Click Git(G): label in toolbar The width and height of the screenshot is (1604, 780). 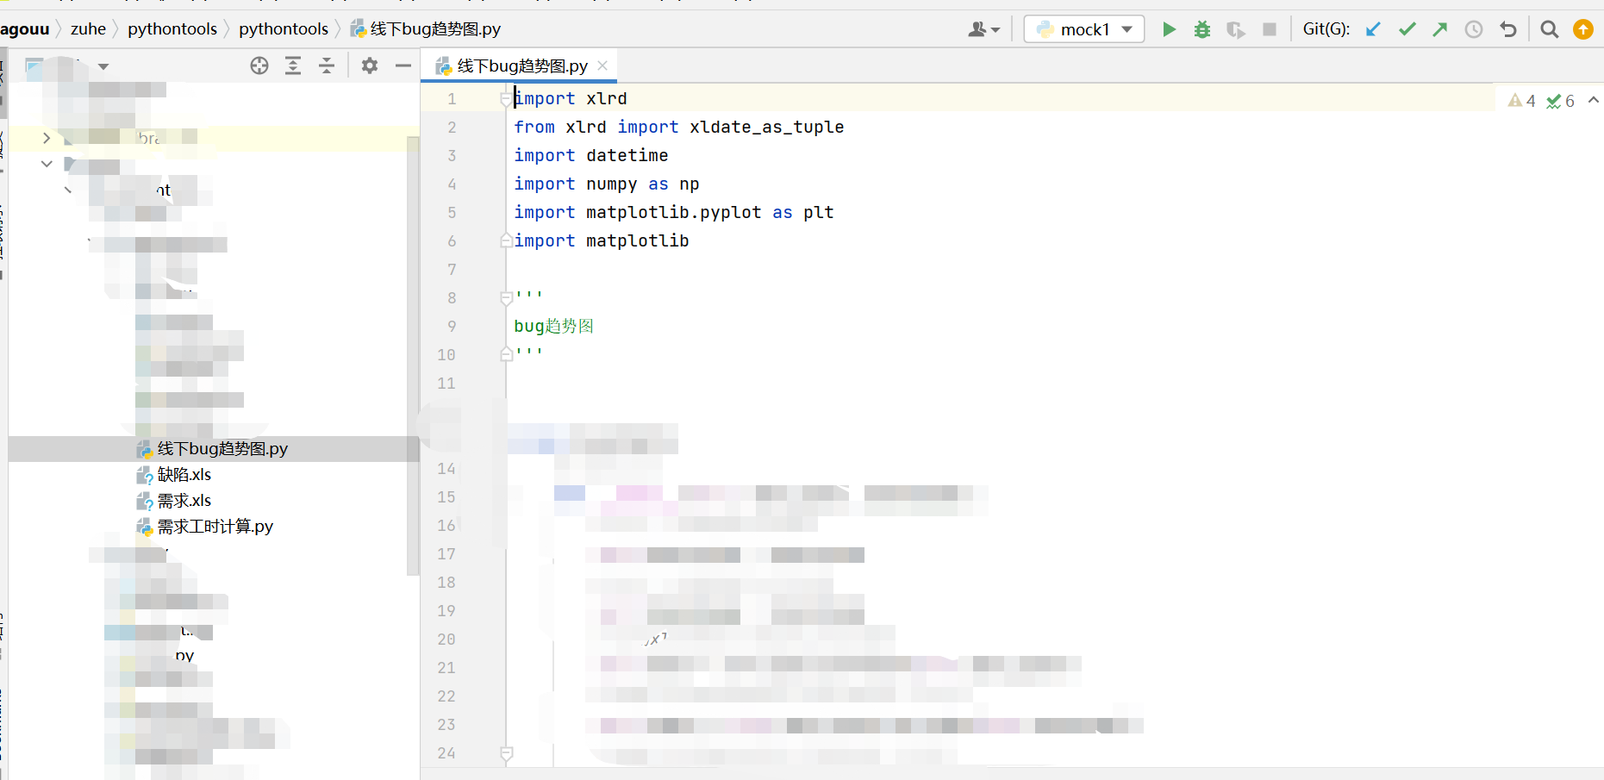click(x=1326, y=29)
